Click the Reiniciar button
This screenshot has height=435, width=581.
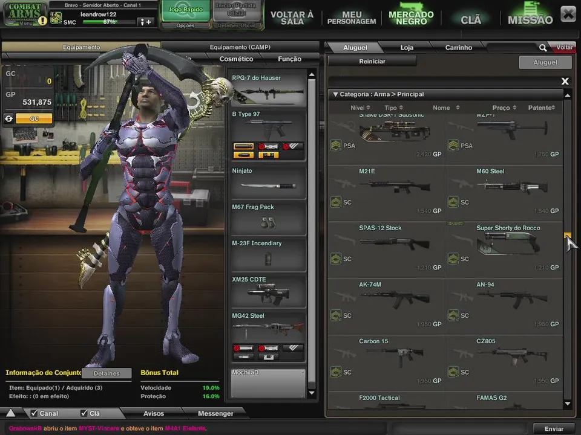(372, 62)
